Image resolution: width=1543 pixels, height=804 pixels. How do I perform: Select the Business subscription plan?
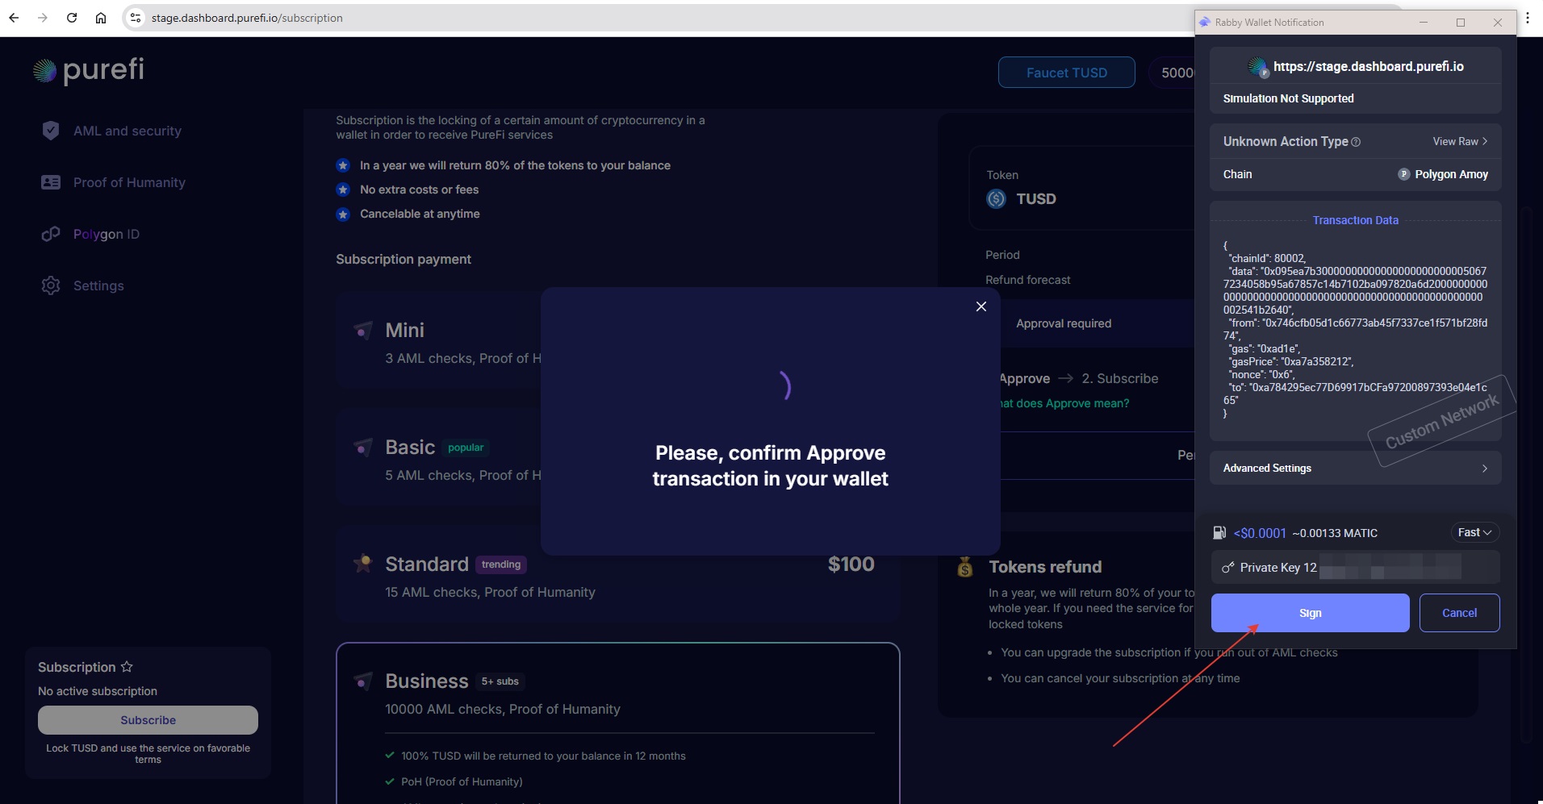[x=617, y=694]
